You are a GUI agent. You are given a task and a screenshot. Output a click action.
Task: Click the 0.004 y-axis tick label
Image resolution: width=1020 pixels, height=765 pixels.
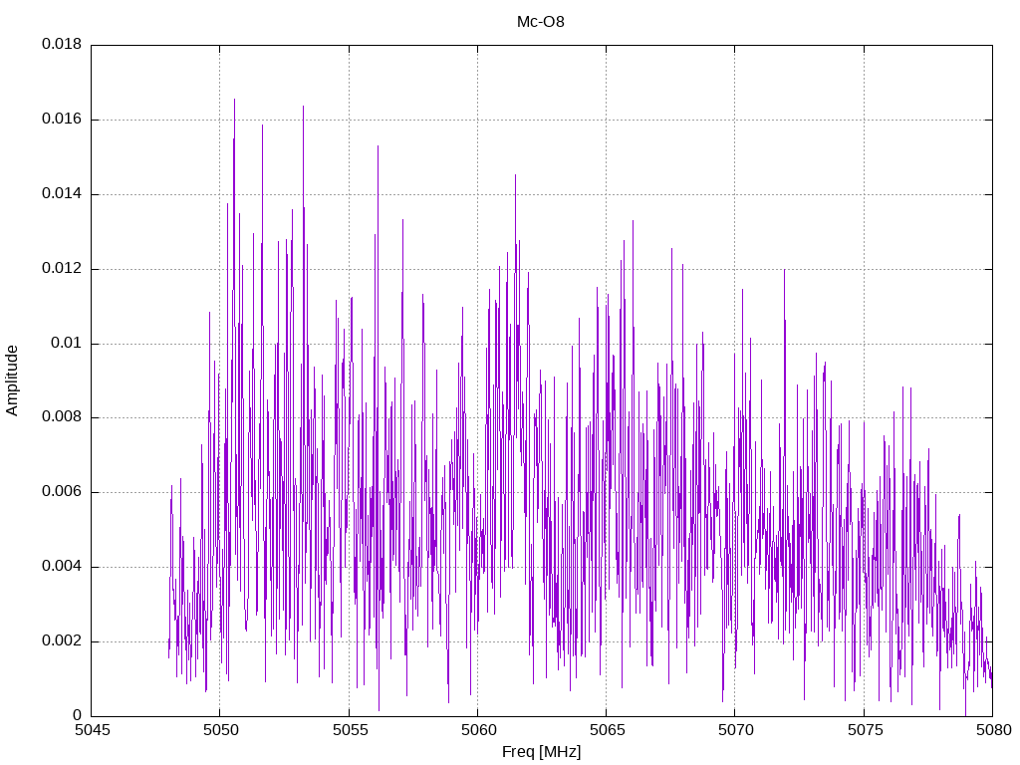[x=62, y=567]
